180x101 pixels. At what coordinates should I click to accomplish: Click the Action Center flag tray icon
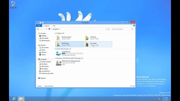[x=157, y=99]
